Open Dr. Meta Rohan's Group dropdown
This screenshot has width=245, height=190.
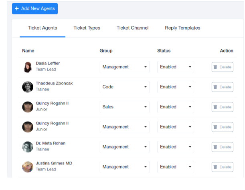coord(125,147)
